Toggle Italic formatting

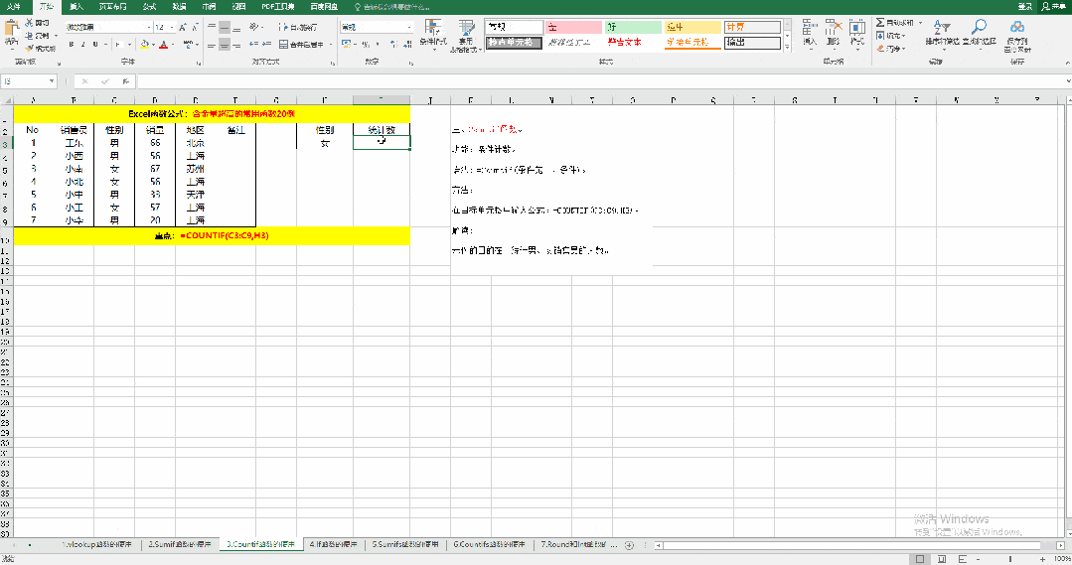82,45
